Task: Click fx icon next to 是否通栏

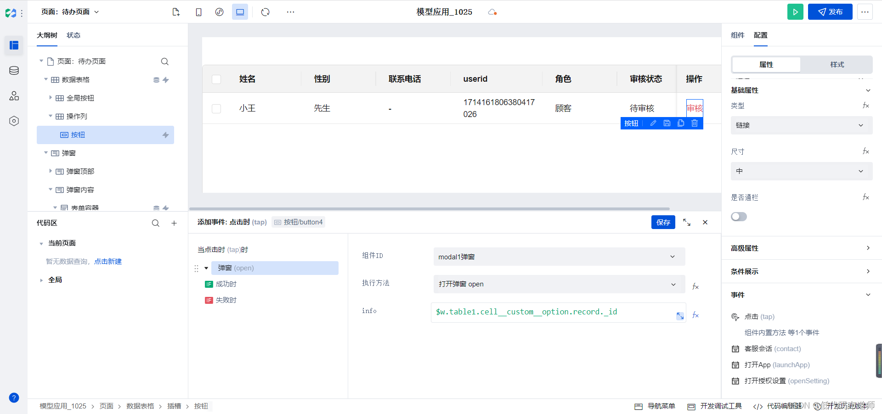Action: pos(865,197)
